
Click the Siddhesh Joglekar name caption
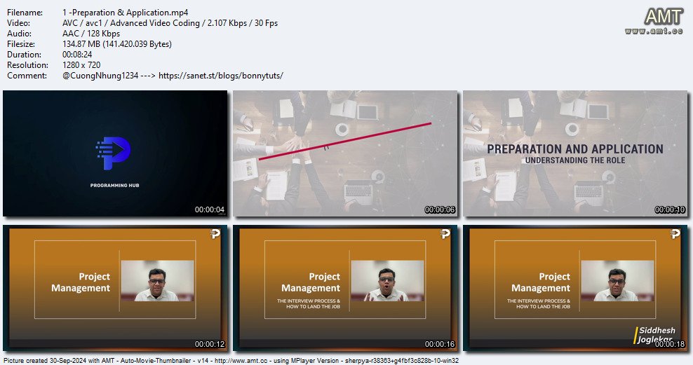(657, 335)
